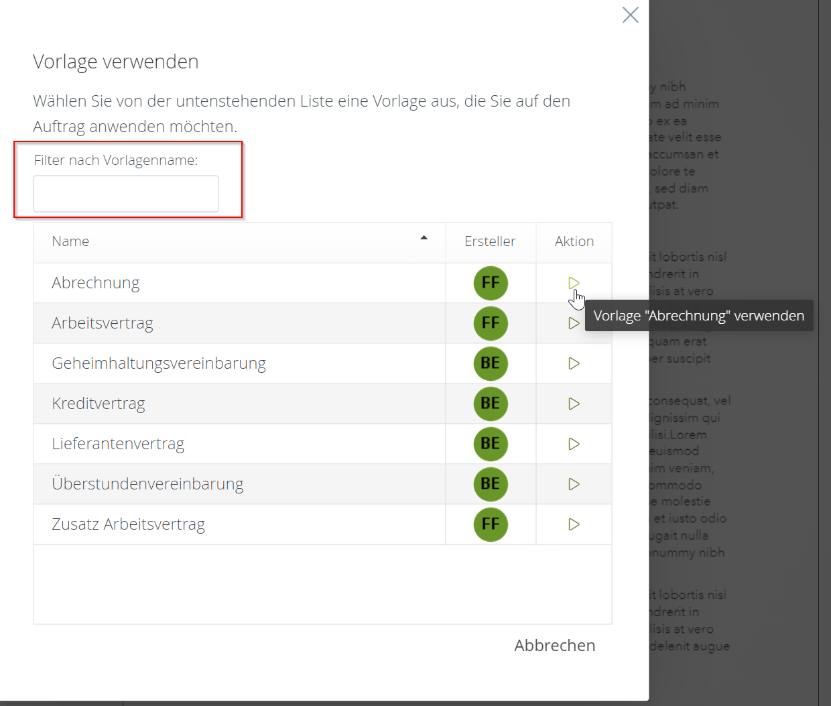The height and width of the screenshot is (706, 831).
Task: Open the "Überstundenvereinbarung" template link
Action: point(147,483)
